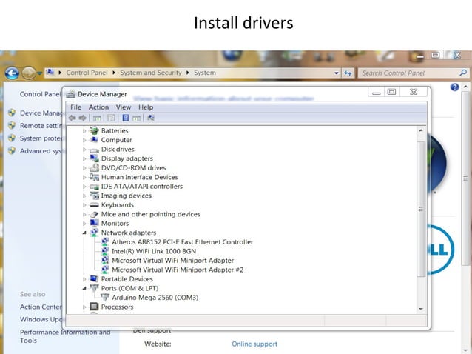Click the Control Panel back navigation button
The width and height of the screenshot is (472, 354).
(x=12, y=73)
